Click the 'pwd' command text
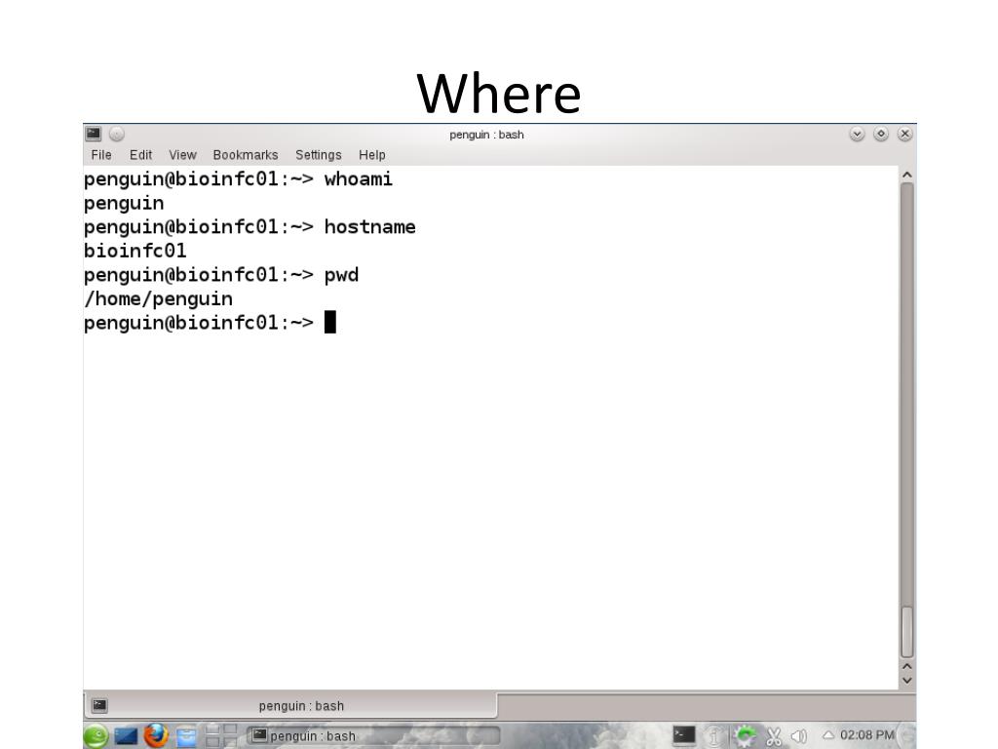The width and height of the screenshot is (998, 749). (341, 276)
